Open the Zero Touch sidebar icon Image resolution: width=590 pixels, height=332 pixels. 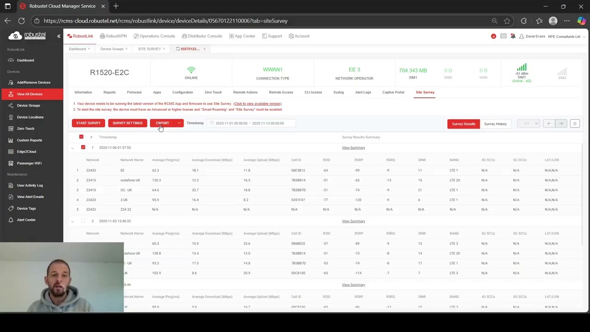point(11,129)
